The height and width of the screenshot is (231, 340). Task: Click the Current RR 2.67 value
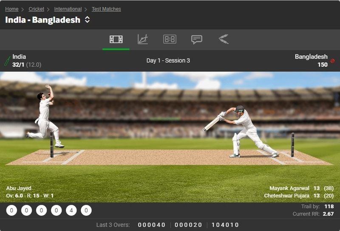(328, 214)
